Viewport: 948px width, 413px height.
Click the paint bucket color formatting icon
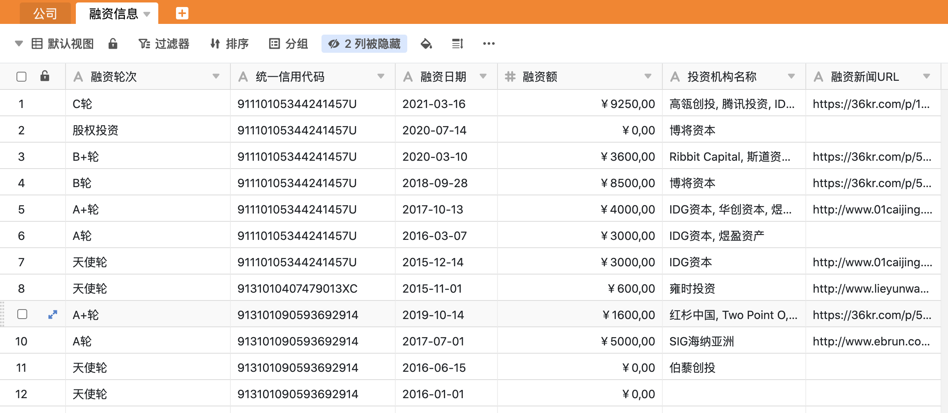click(x=426, y=43)
